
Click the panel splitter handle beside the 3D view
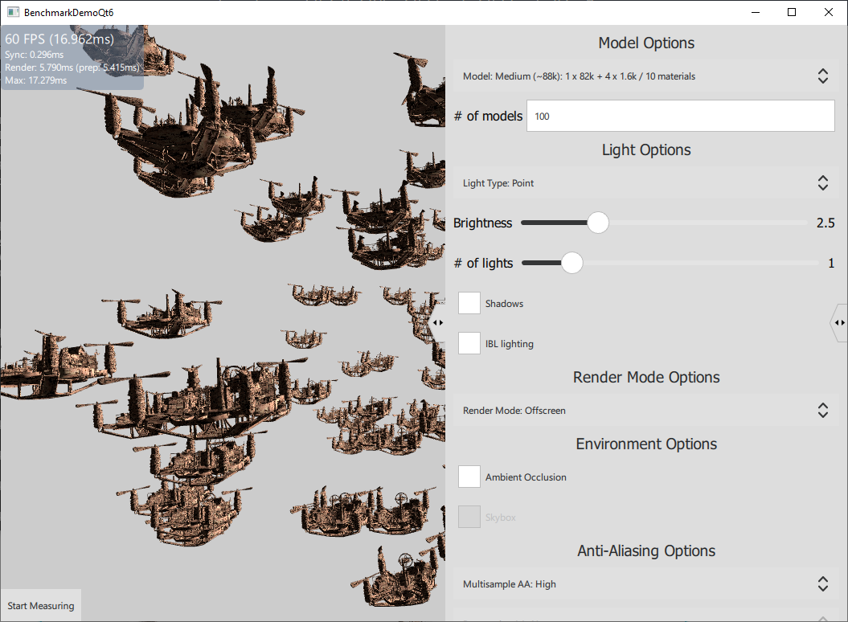437,322
